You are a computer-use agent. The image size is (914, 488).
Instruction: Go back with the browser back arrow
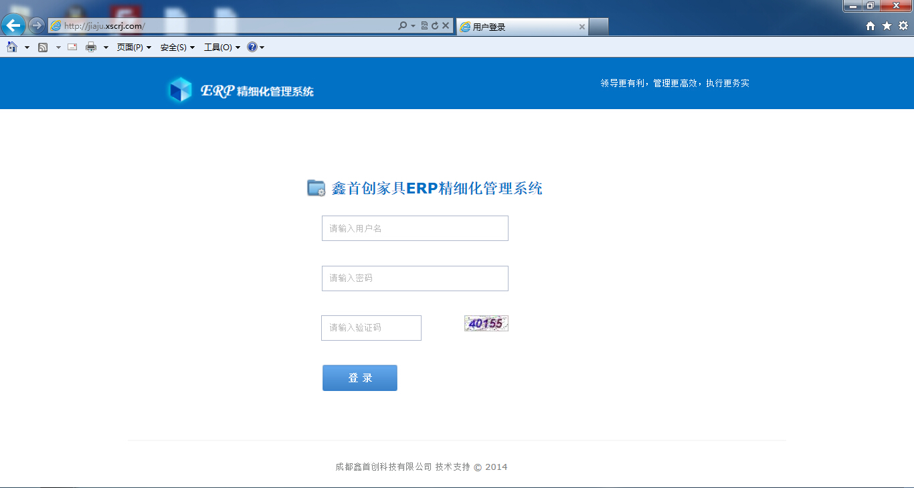13,26
